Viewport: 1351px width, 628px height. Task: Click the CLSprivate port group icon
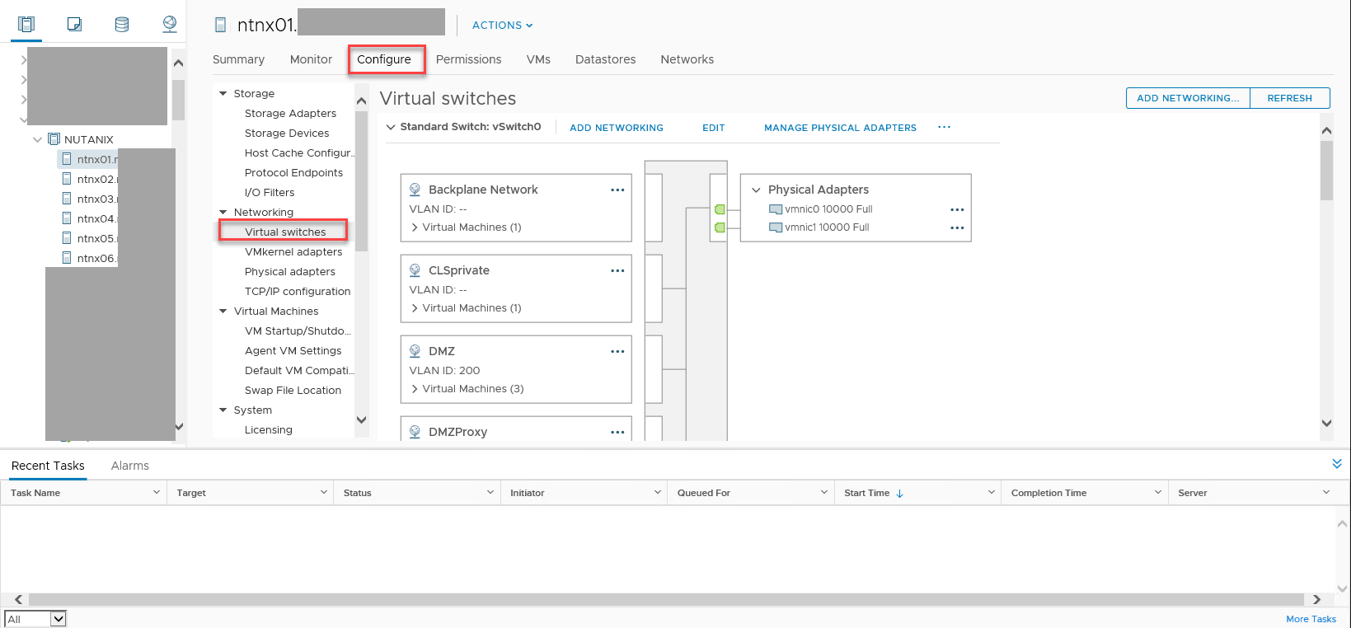[x=415, y=270]
